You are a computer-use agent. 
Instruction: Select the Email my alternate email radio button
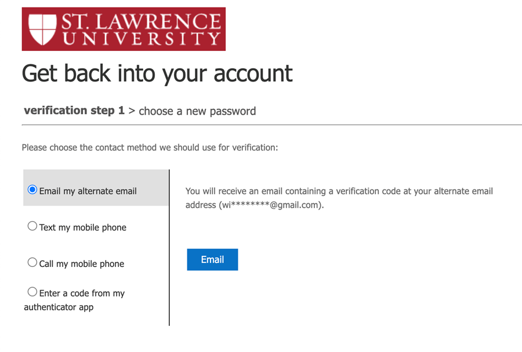click(x=32, y=190)
